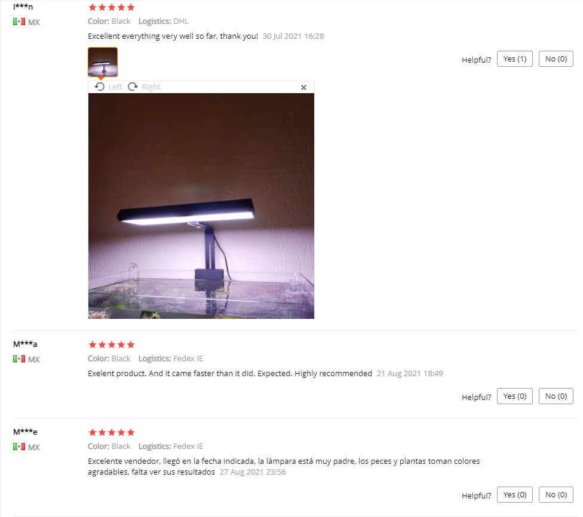This screenshot has width=583, height=517.
Task: Vote Yes (0) on M***a's review
Action: [514, 396]
